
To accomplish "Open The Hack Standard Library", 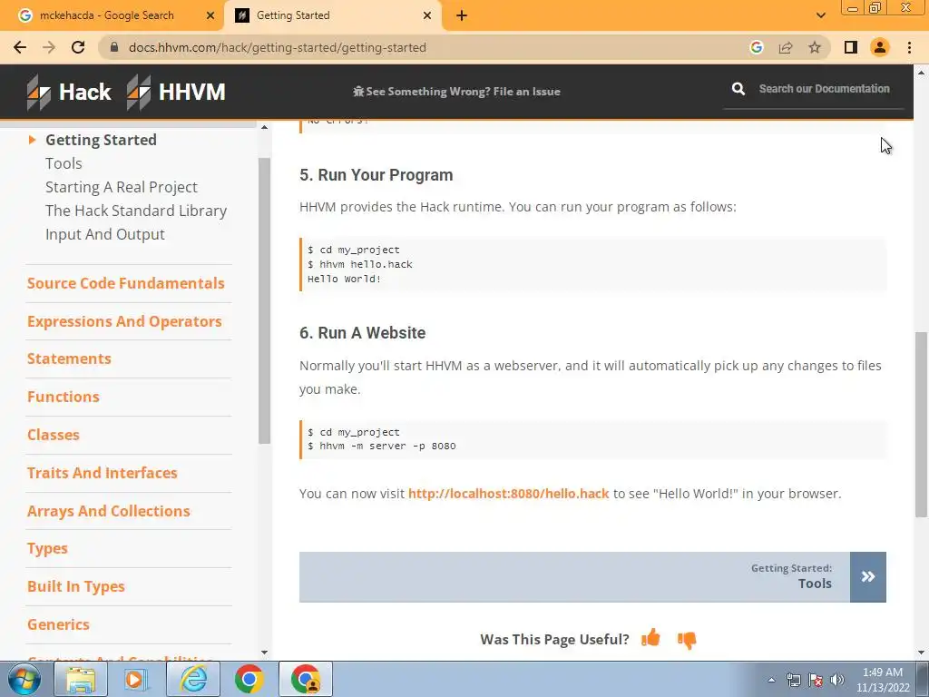I will point(136,211).
